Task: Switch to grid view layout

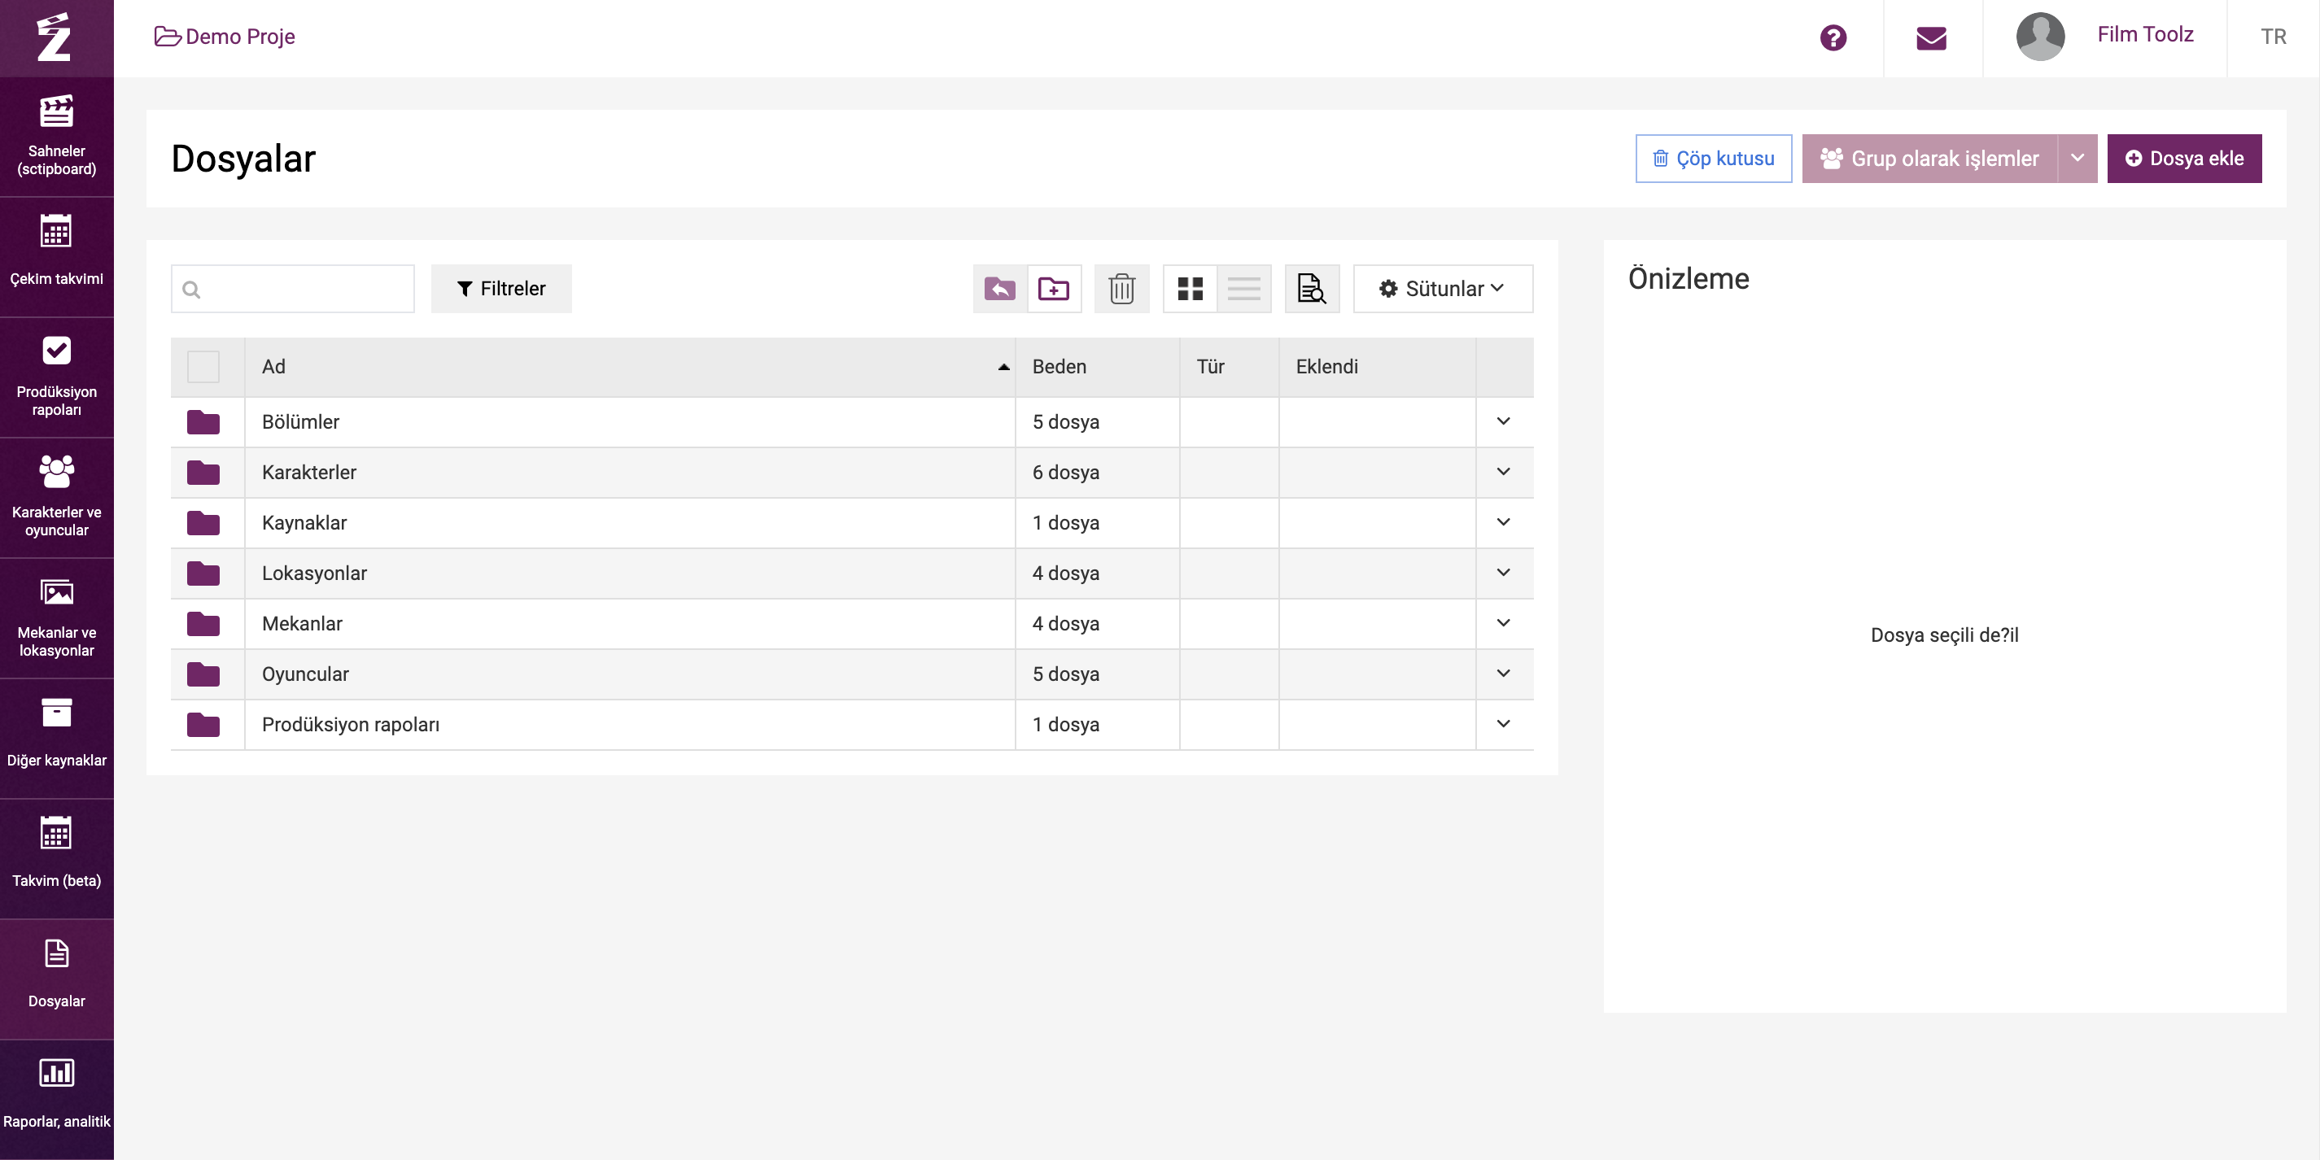Action: (1190, 289)
